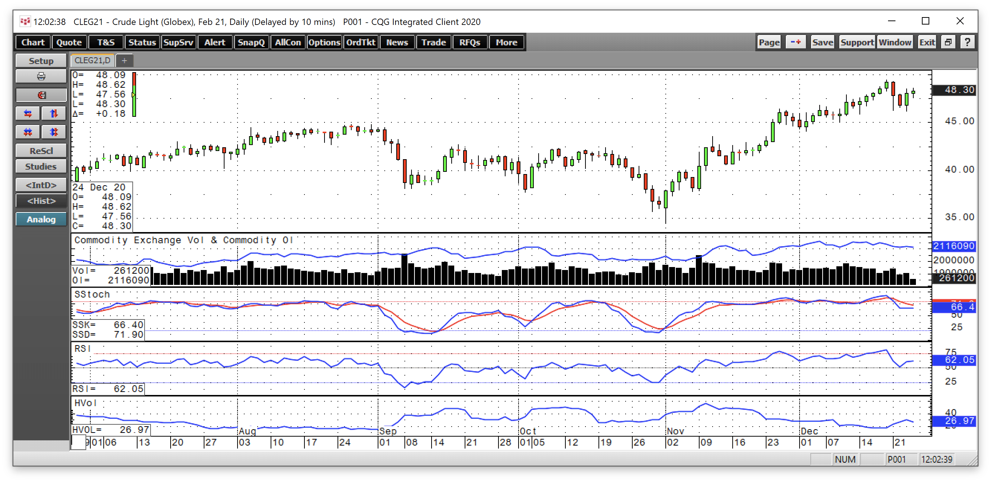Select the CLEG21,D chart tab
Viewport: 991px width, 482px height.
[x=92, y=61]
